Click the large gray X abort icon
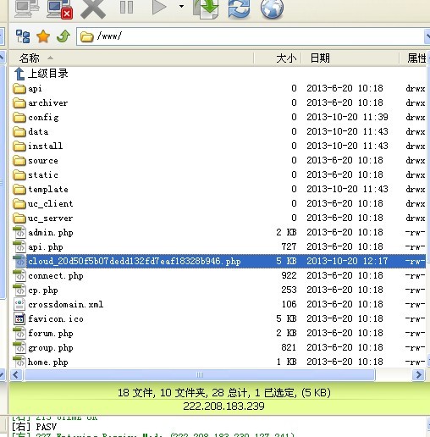Image resolution: width=430 pixels, height=437 pixels. 93,9
